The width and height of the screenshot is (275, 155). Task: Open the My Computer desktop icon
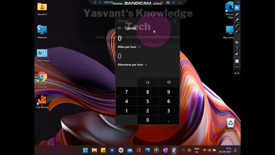(x=229, y=32)
